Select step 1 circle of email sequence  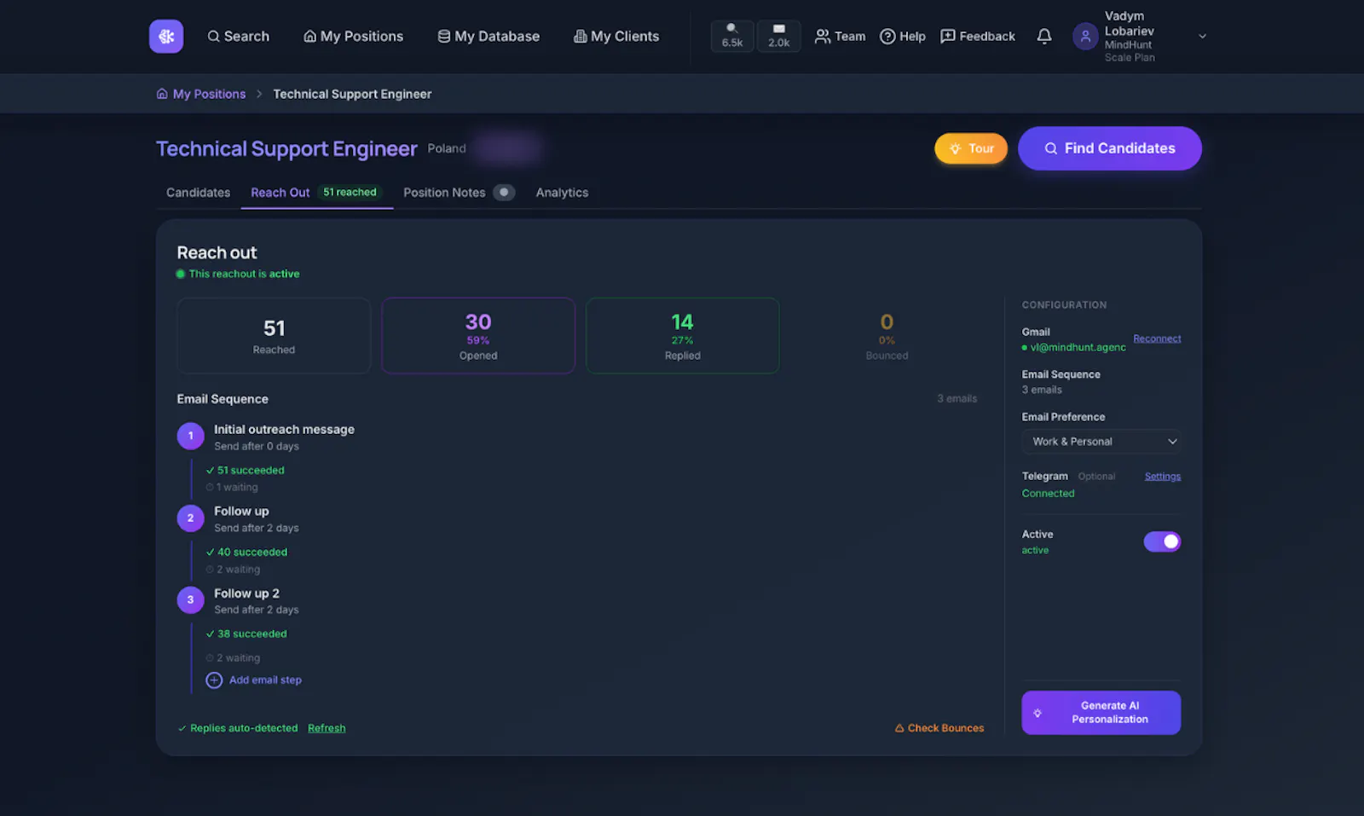[x=190, y=436]
